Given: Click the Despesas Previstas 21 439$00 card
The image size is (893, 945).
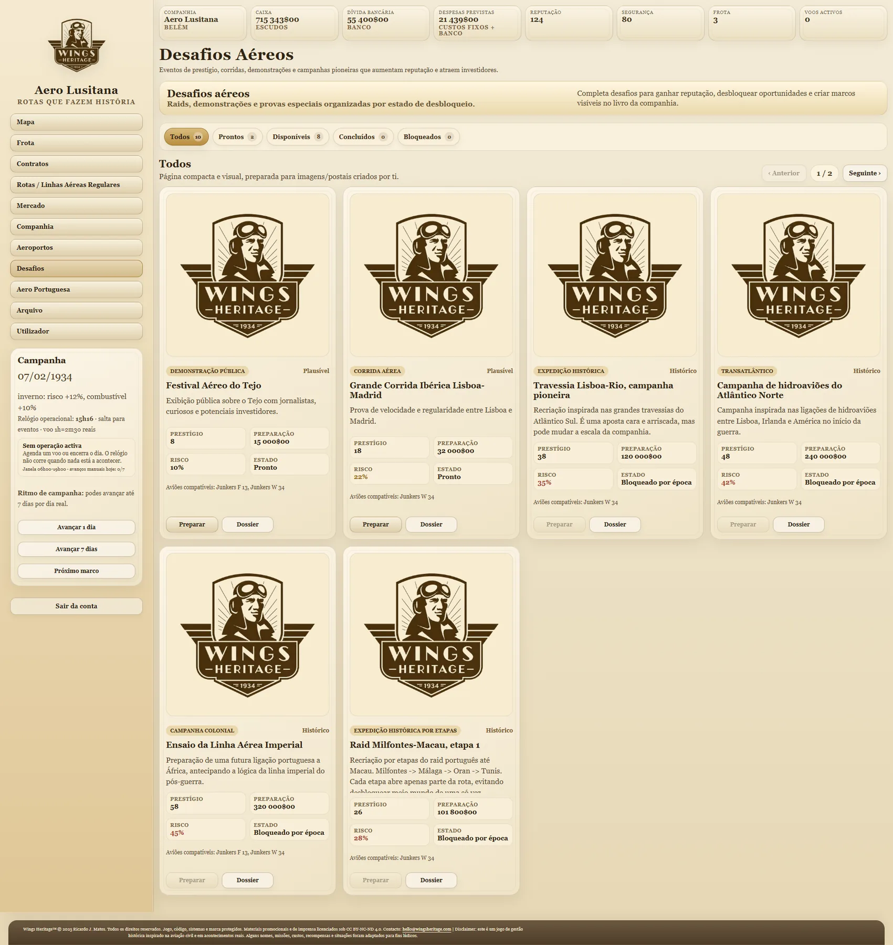Looking at the screenshot, I should click(x=477, y=23).
